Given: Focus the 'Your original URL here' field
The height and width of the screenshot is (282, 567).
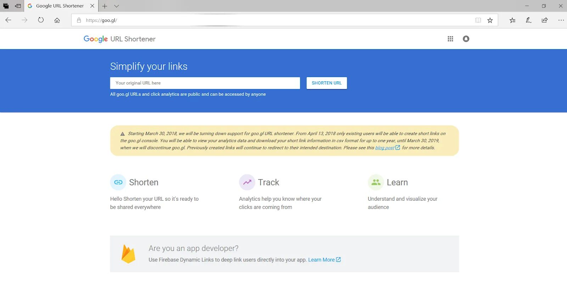Looking at the screenshot, I should pyautogui.click(x=205, y=83).
